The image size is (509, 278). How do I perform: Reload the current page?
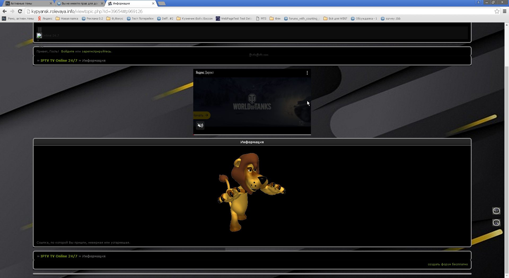(x=20, y=11)
